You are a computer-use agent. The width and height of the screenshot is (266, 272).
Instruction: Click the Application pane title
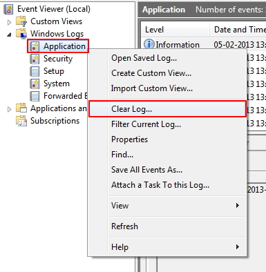pos(164,10)
